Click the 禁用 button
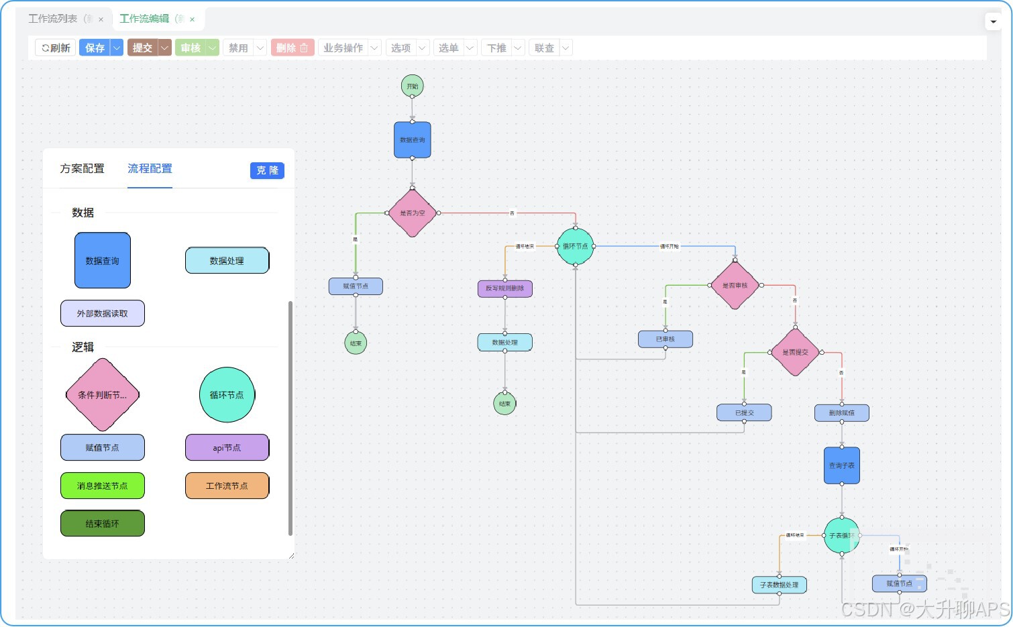The height and width of the screenshot is (627, 1013). click(238, 48)
